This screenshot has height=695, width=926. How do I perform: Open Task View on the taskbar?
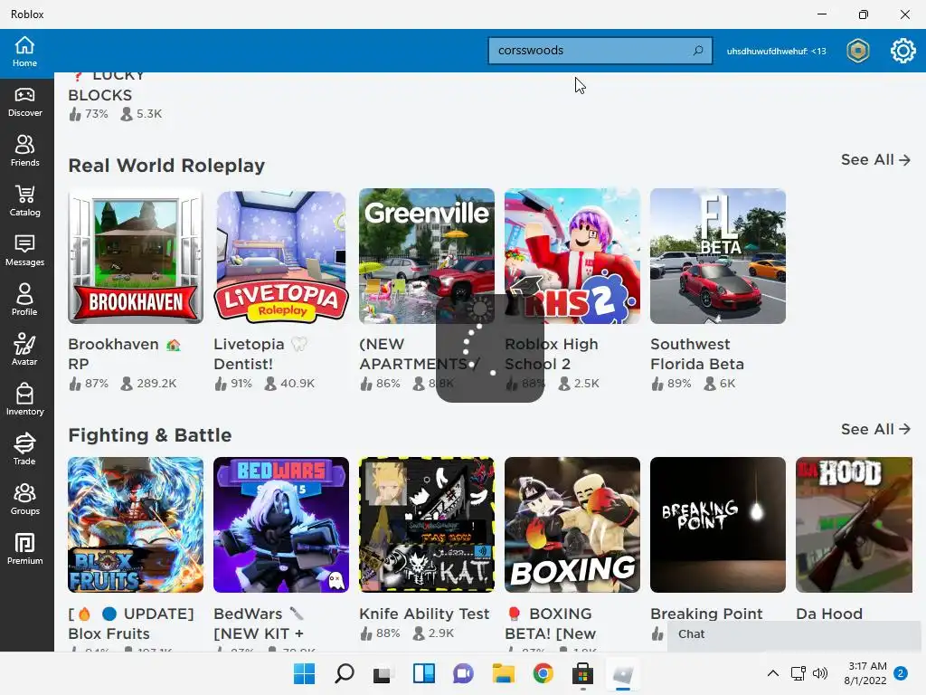click(383, 673)
